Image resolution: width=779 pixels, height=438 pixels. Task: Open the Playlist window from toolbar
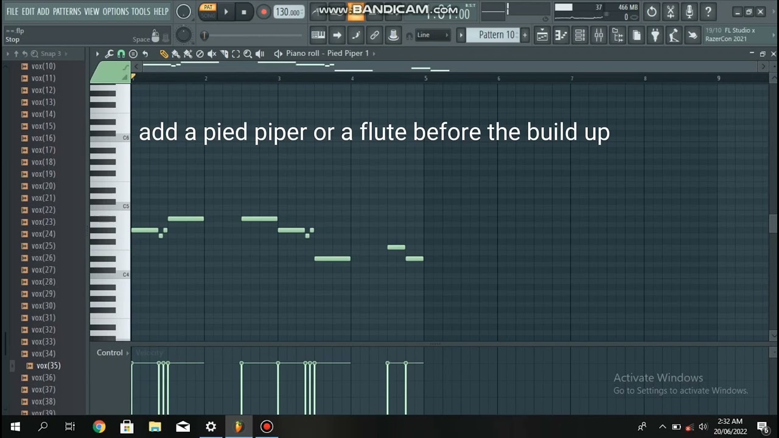click(x=542, y=35)
